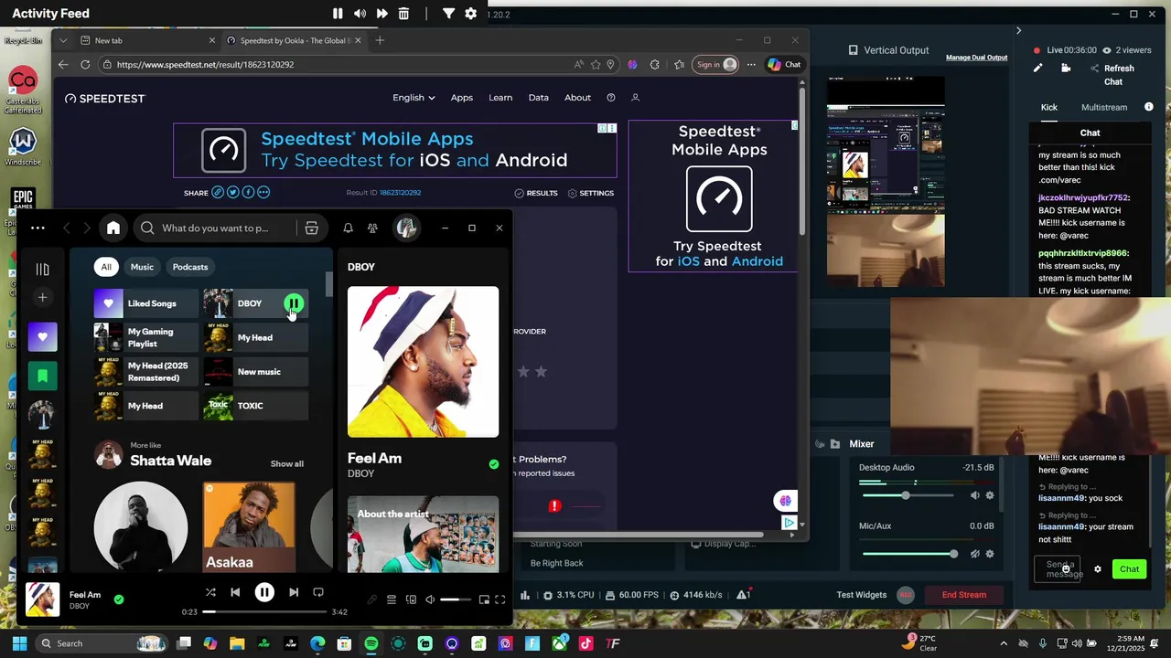This screenshot has width=1171, height=658.
Task: Open Learn menu on Speedtest
Action: coord(500,98)
